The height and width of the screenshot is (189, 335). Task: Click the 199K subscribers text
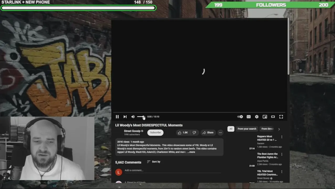click(132, 135)
